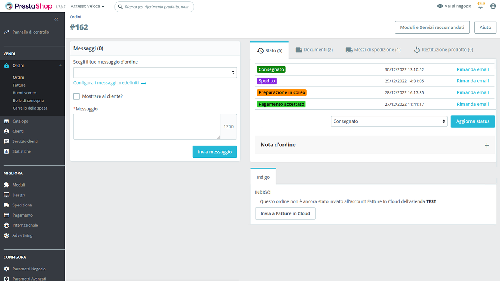Switch to Documenti (2) tab

(314, 50)
